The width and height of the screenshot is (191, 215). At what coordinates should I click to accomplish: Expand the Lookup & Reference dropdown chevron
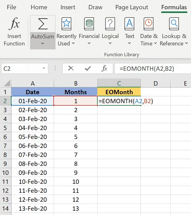pyautogui.click(x=186, y=43)
